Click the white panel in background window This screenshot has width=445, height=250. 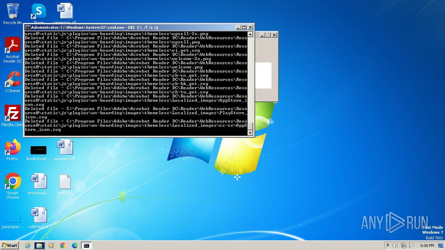pos(264,76)
